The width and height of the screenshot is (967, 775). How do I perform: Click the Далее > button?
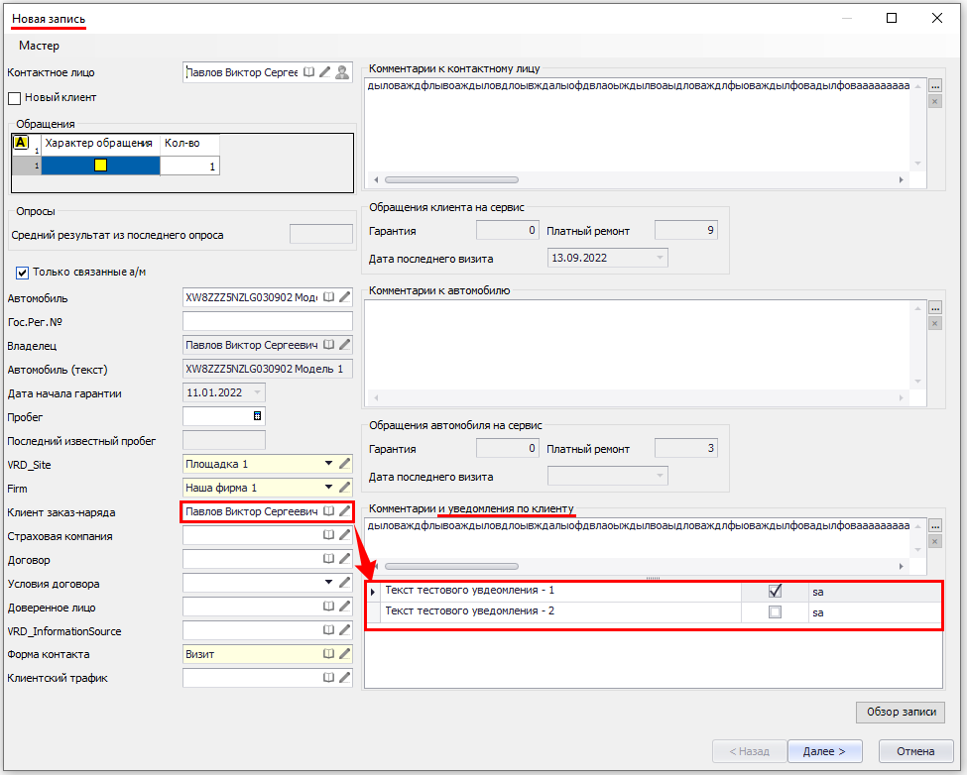coord(823,751)
